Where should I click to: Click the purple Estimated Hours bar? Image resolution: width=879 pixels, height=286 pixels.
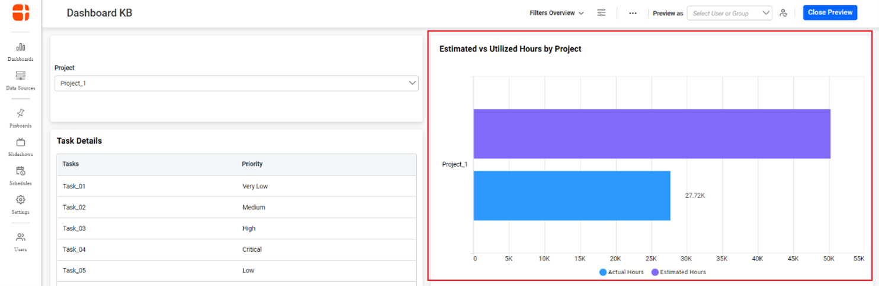coord(652,134)
